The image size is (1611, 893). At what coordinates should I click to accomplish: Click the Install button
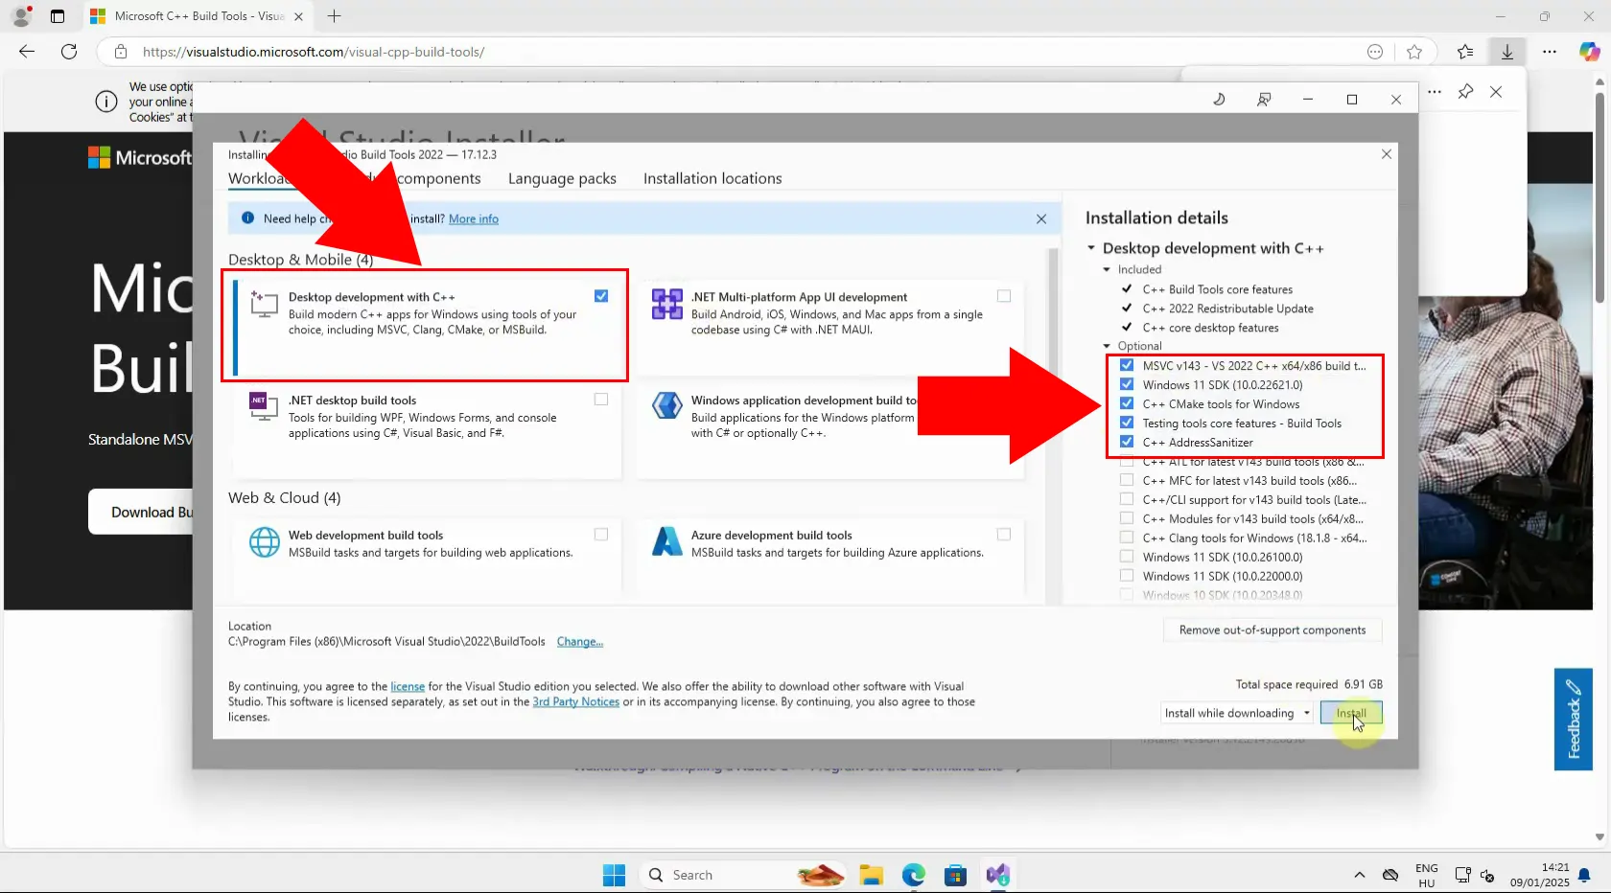[1351, 713]
